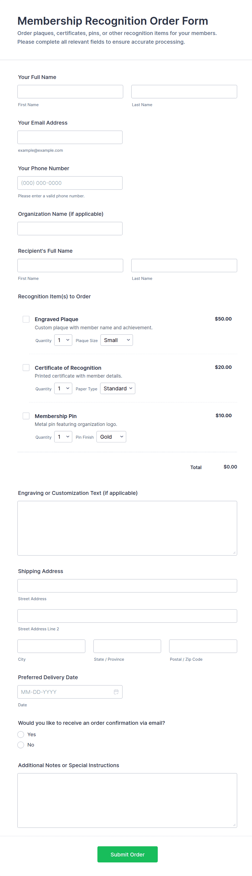Open the Plaque Size dropdown
Viewport: 252px width, 876px height.
pyautogui.click(x=117, y=340)
